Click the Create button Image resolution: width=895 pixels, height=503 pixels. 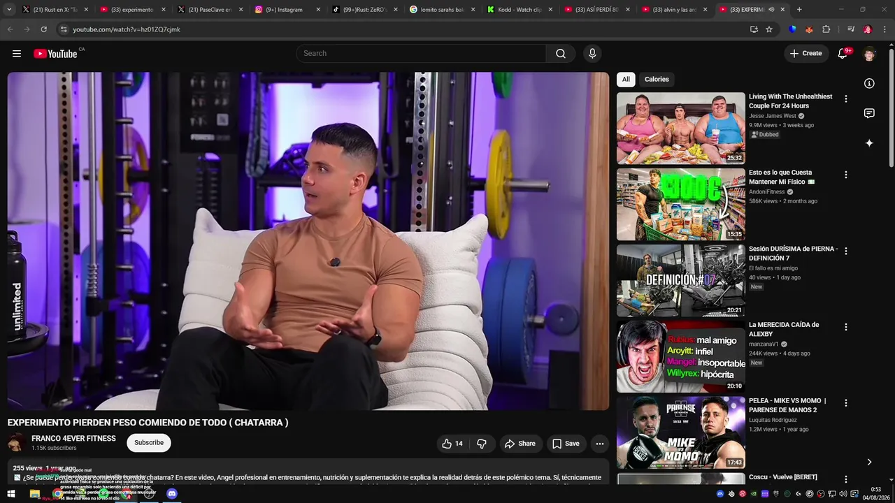point(805,54)
